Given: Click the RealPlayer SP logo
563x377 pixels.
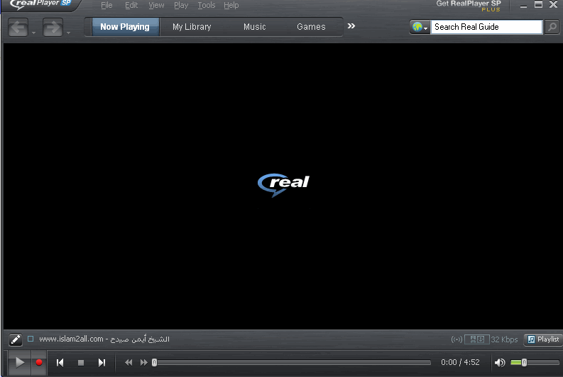Looking at the screenshot, I should pos(40,4).
